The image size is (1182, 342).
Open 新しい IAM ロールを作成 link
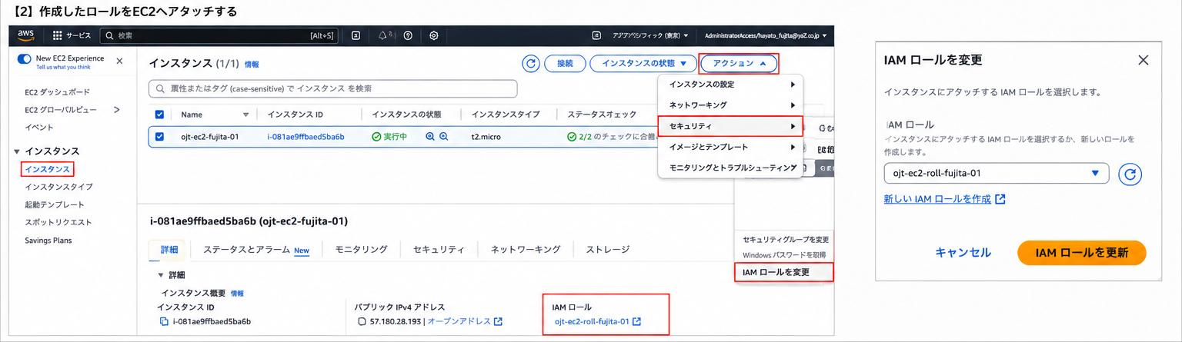(945, 199)
